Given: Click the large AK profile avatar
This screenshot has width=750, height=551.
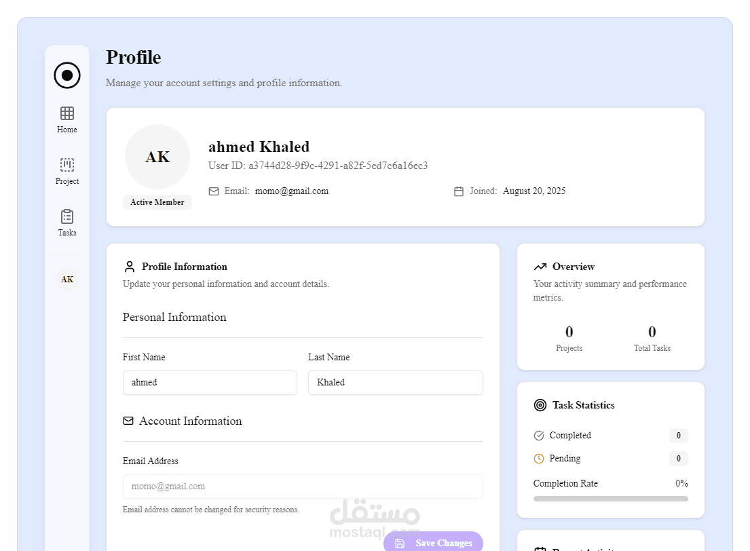Looking at the screenshot, I should 157,157.
